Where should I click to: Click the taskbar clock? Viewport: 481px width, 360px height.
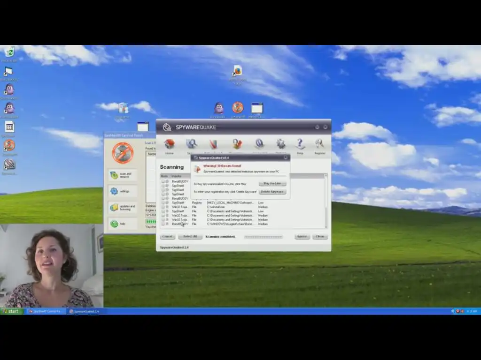[x=472, y=311]
